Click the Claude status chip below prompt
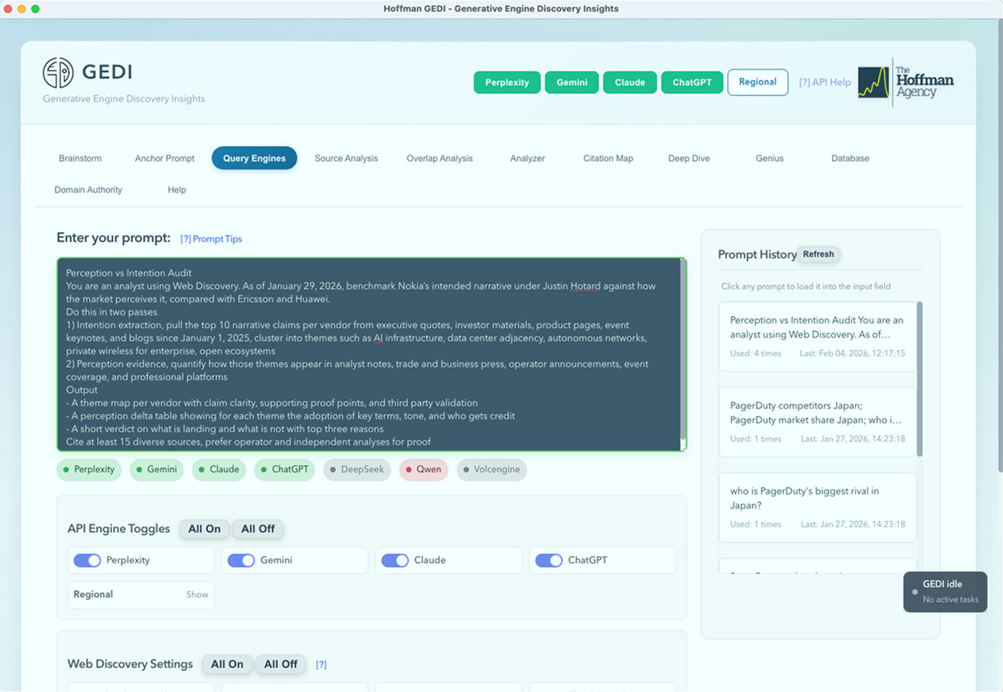1003x692 pixels. tap(219, 469)
